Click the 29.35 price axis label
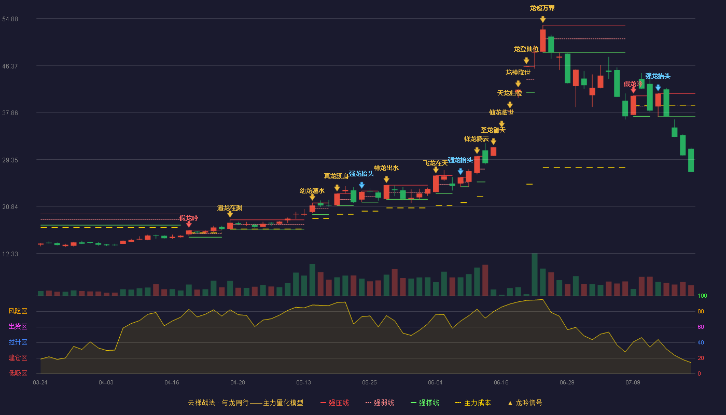726x415 pixels. [x=10, y=160]
